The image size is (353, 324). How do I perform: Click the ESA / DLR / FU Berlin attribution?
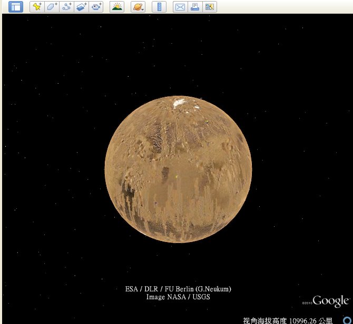(178, 289)
